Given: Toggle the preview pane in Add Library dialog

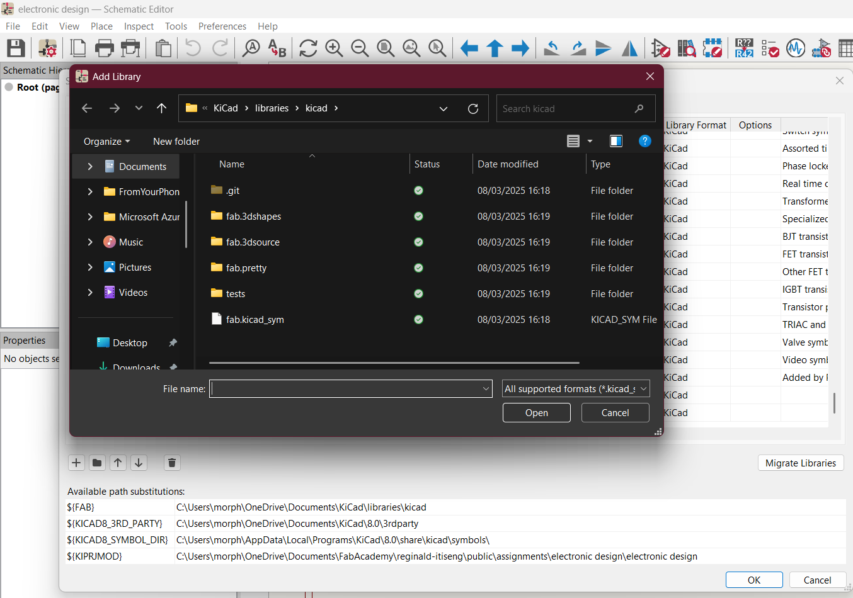Looking at the screenshot, I should point(616,141).
